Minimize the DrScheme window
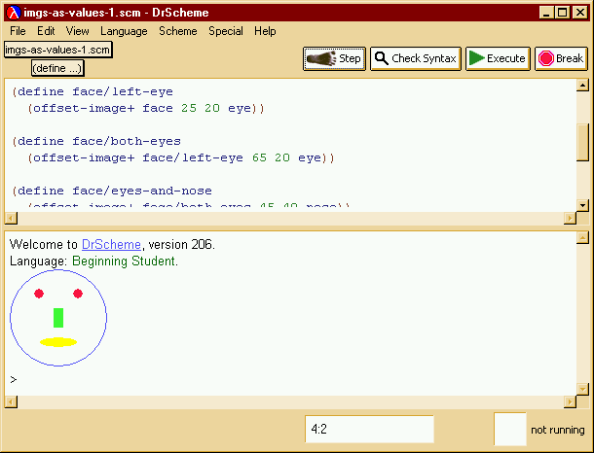 [x=546, y=13]
